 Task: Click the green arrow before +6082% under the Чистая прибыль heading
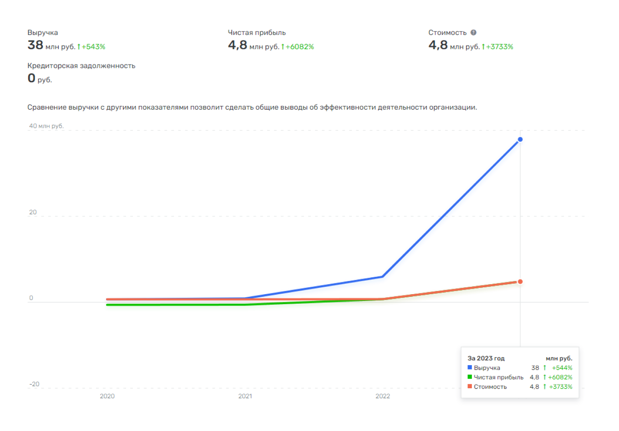(x=283, y=47)
